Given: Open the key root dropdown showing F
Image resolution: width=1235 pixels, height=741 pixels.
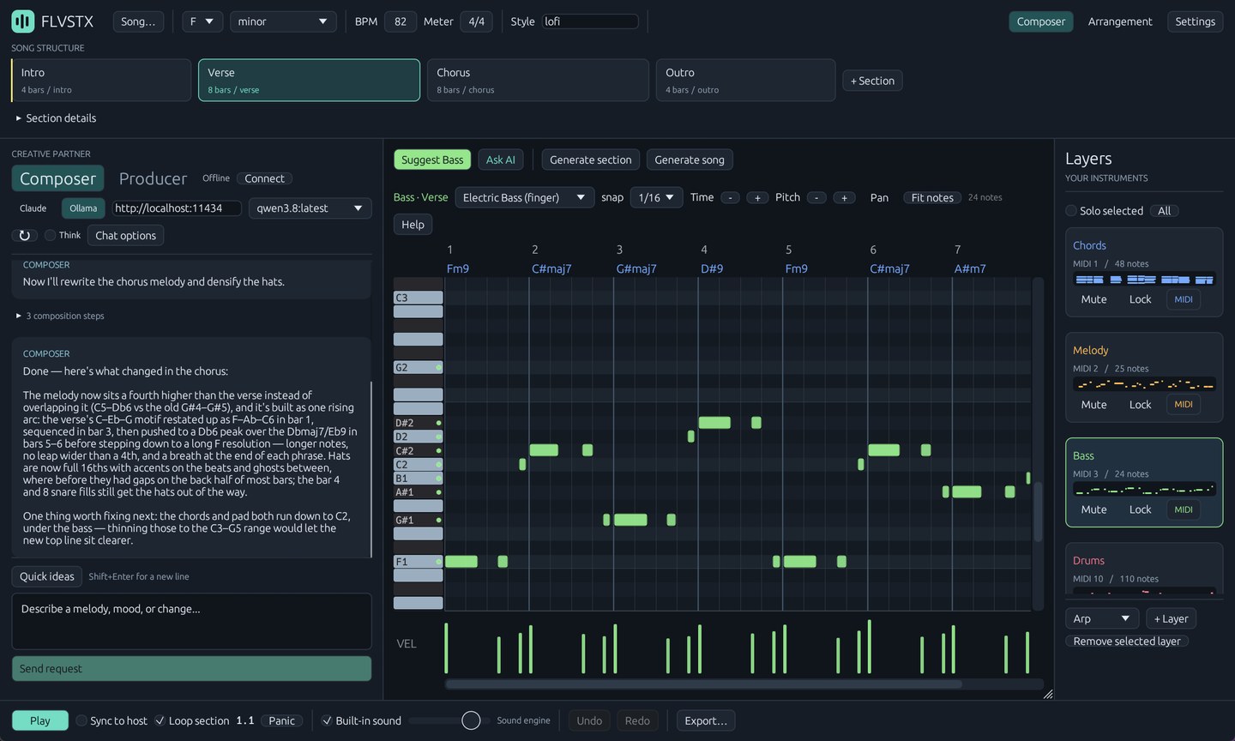Looking at the screenshot, I should pos(202,21).
